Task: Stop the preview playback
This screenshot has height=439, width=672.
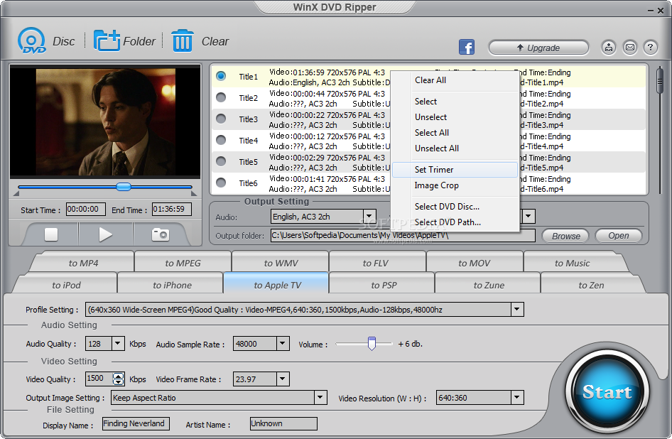Action: tap(51, 234)
